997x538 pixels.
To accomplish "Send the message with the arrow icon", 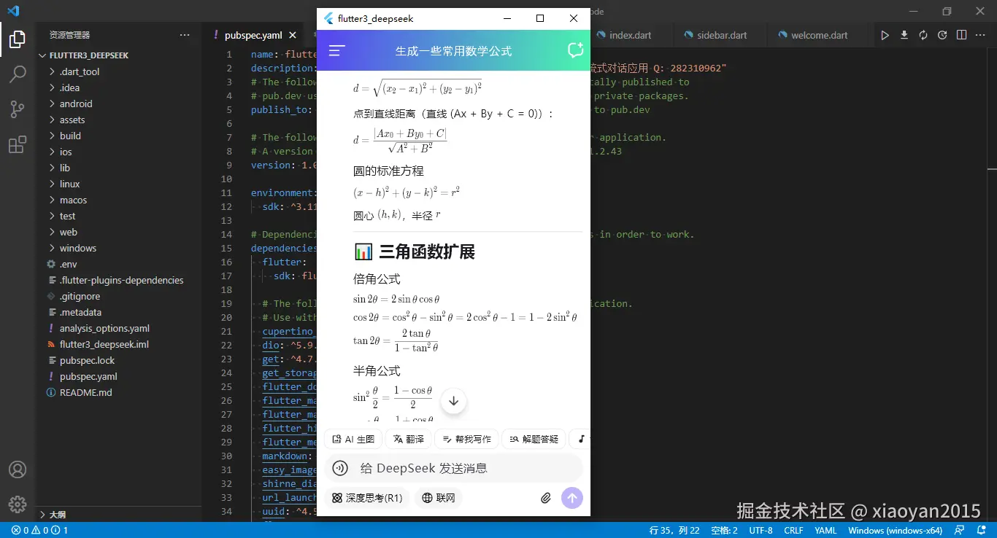I will 571,497.
